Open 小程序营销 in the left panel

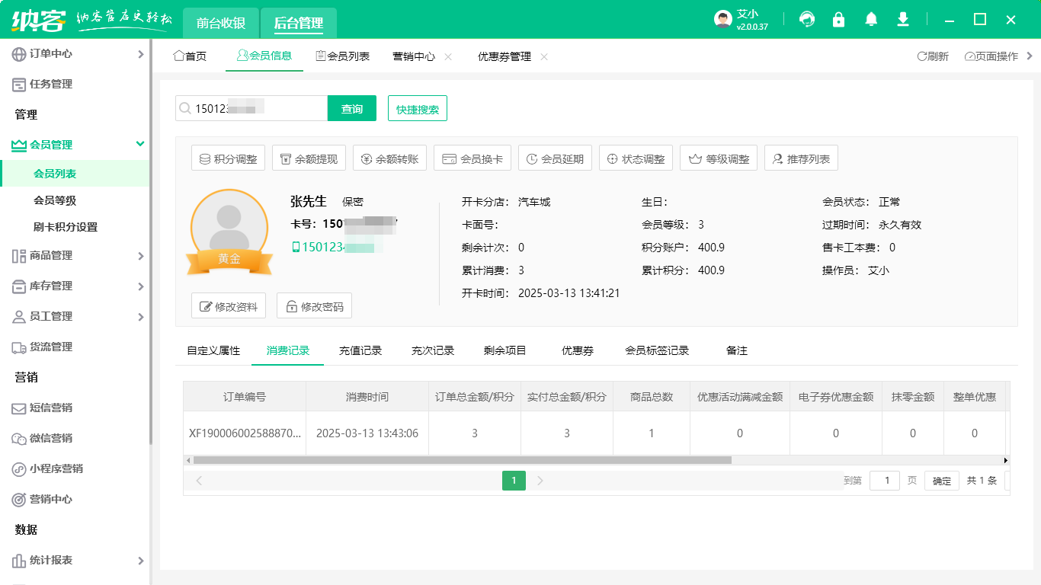coord(56,469)
